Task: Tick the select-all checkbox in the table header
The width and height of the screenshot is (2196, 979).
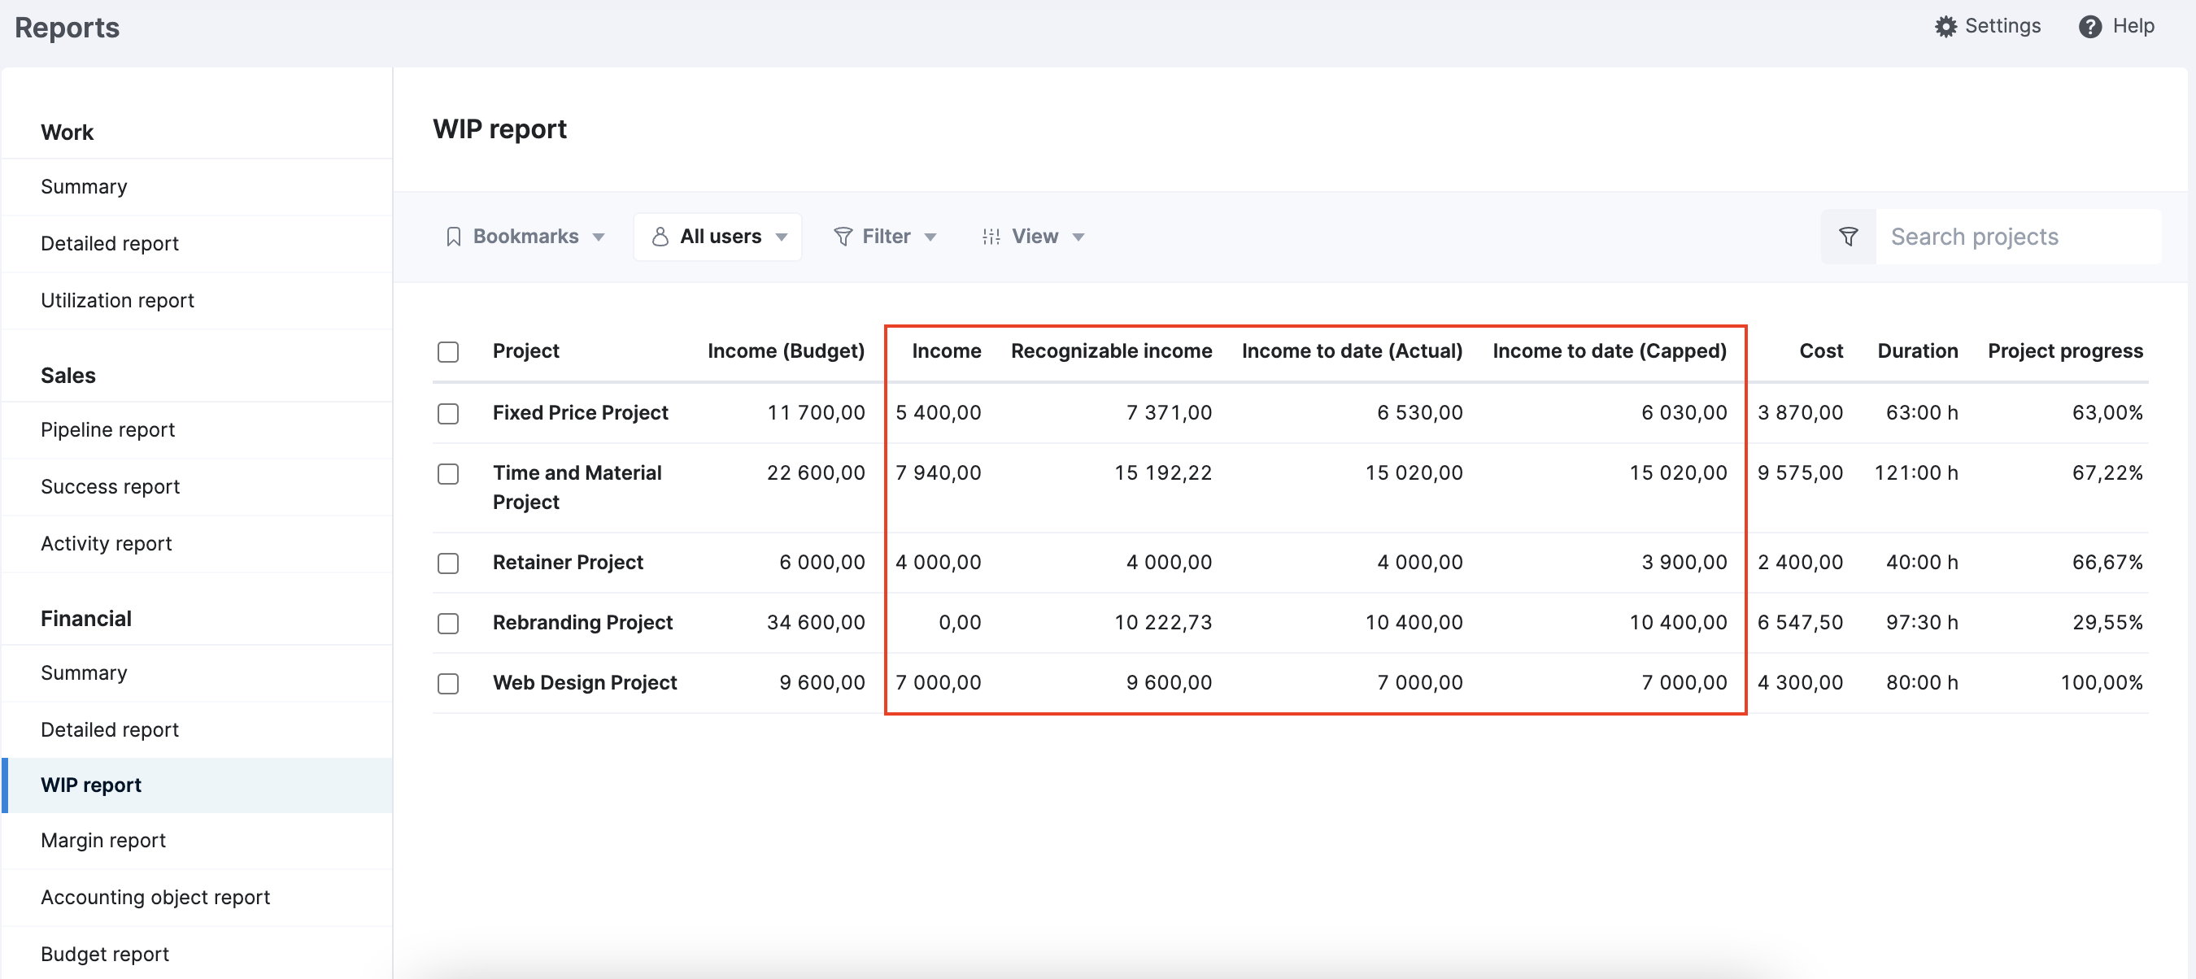Action: click(448, 352)
